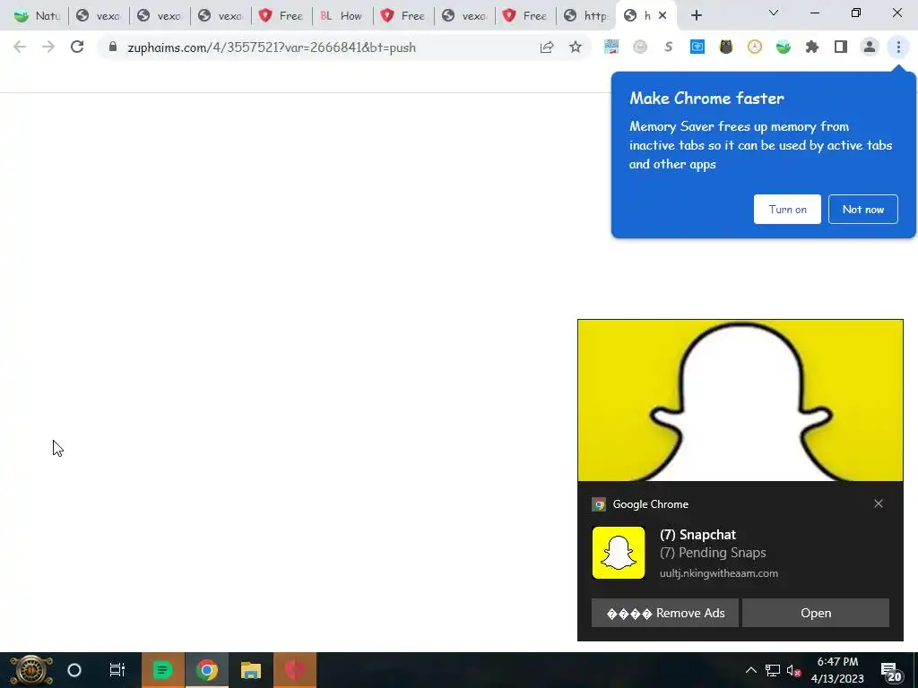Open the Snapchat notification

(x=816, y=613)
